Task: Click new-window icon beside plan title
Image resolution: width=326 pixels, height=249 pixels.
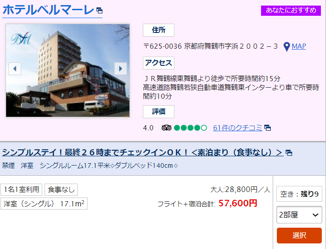Action: coord(289,153)
